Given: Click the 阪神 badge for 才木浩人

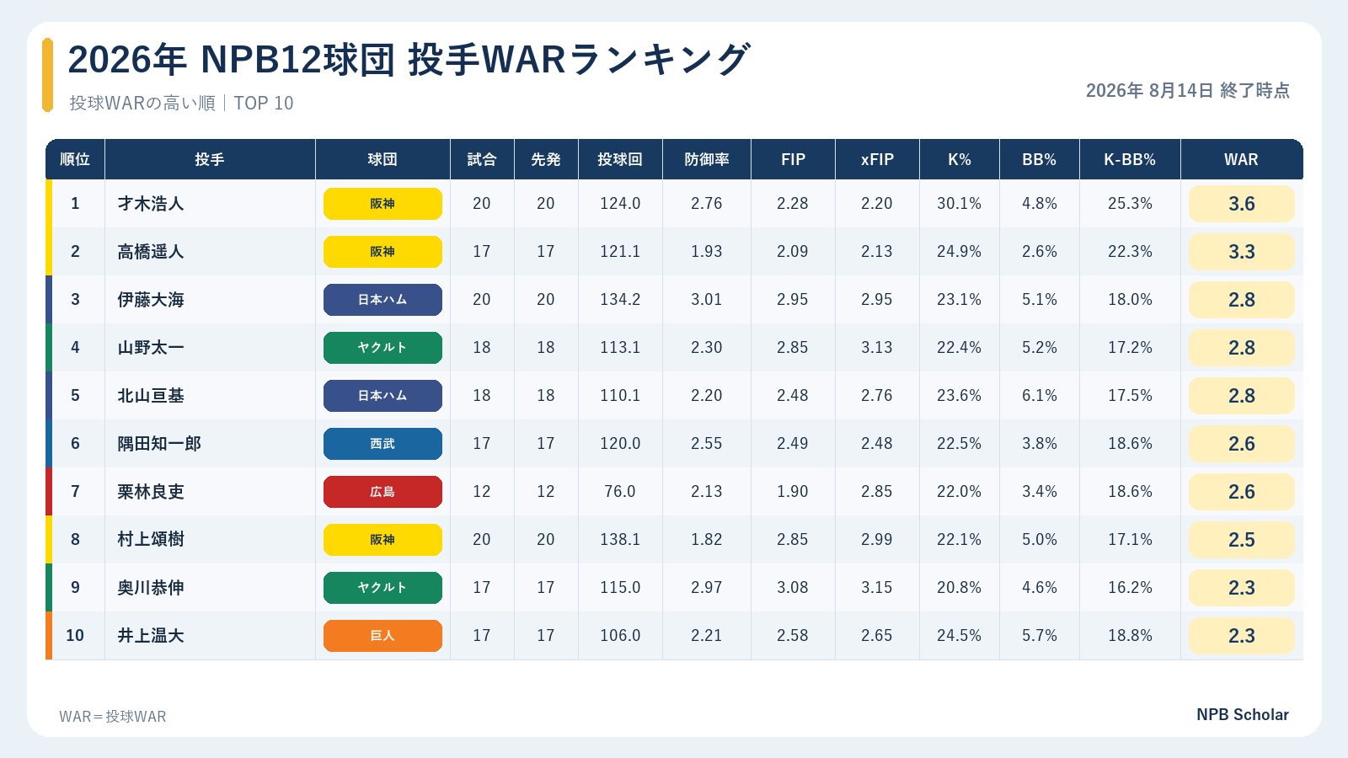Looking at the screenshot, I should 382,204.
